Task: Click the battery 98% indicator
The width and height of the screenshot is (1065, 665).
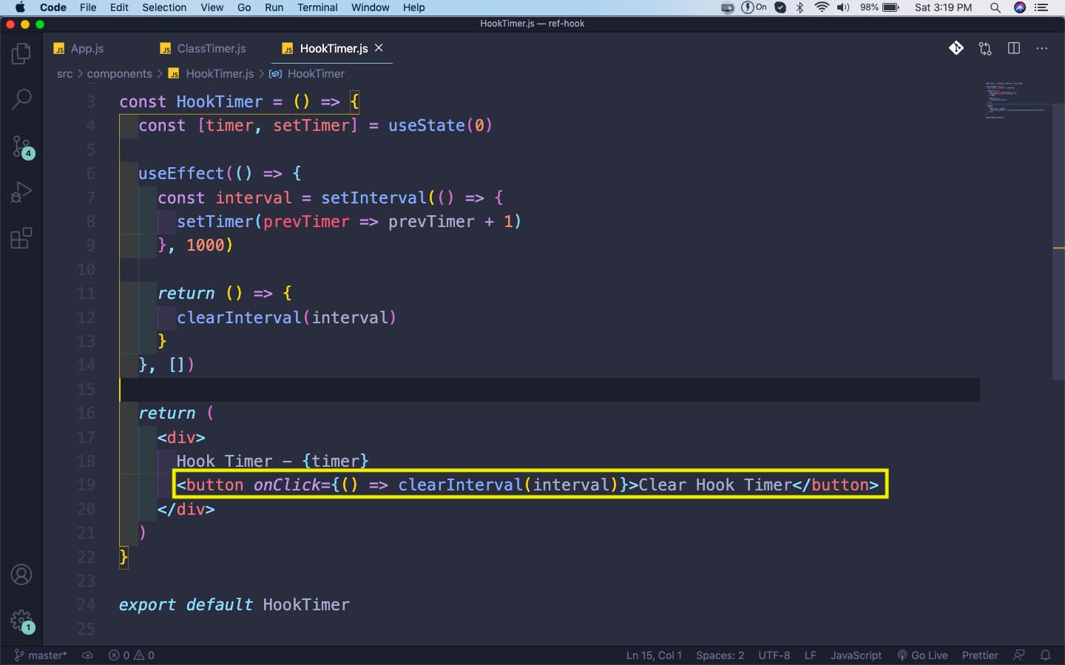Action: tap(879, 7)
